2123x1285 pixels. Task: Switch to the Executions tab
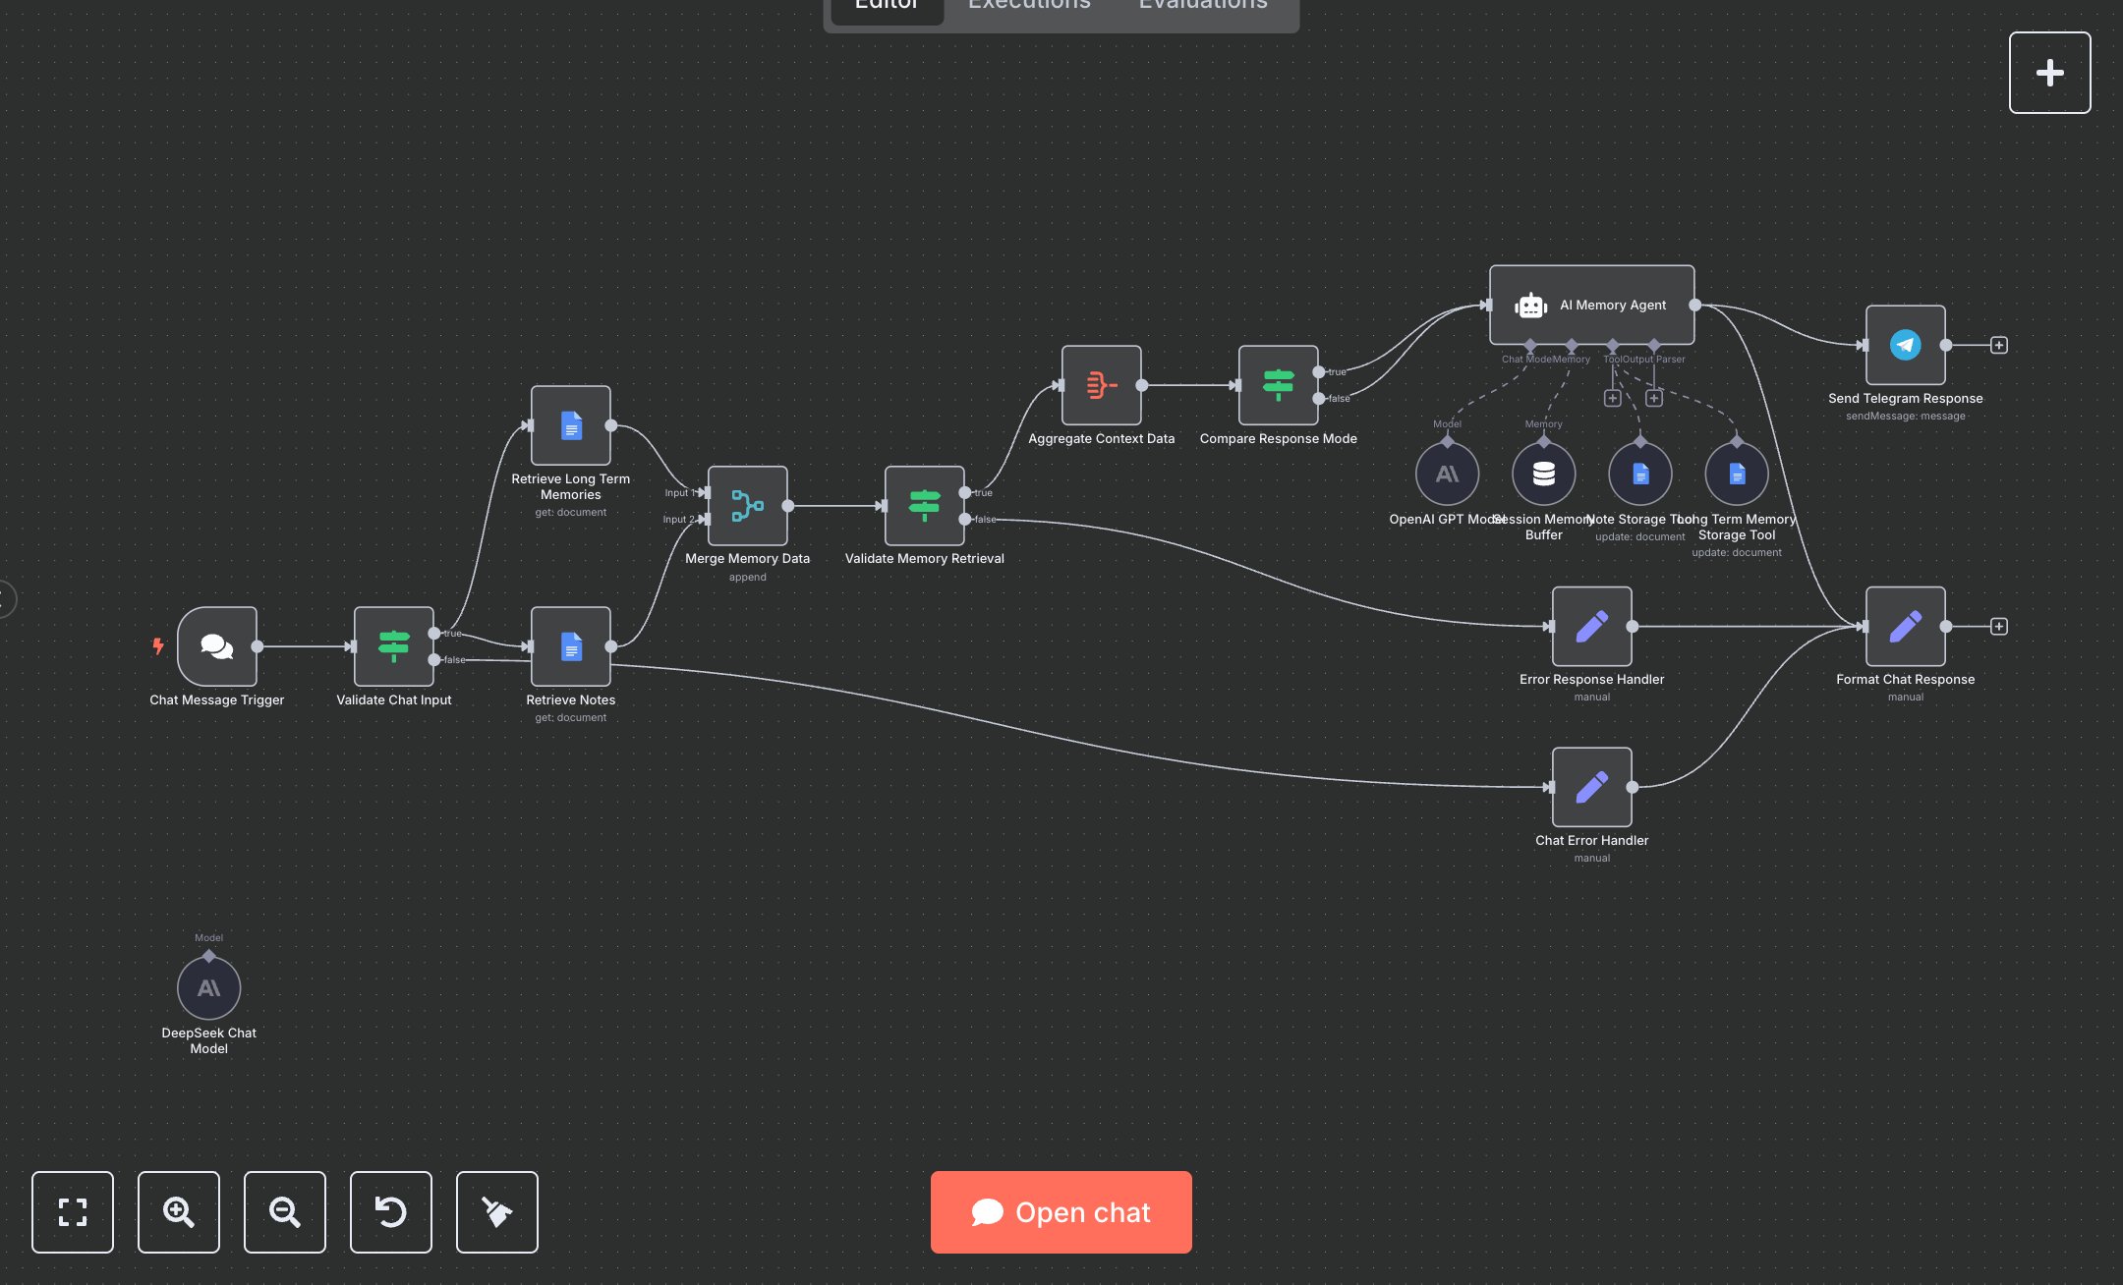[x=1029, y=6]
